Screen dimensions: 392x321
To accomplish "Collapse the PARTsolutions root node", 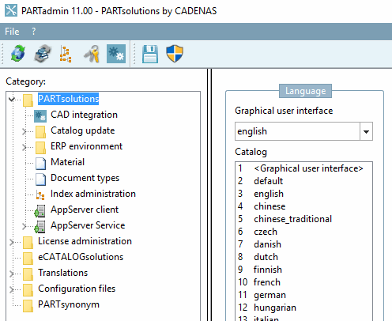I will click(11, 100).
